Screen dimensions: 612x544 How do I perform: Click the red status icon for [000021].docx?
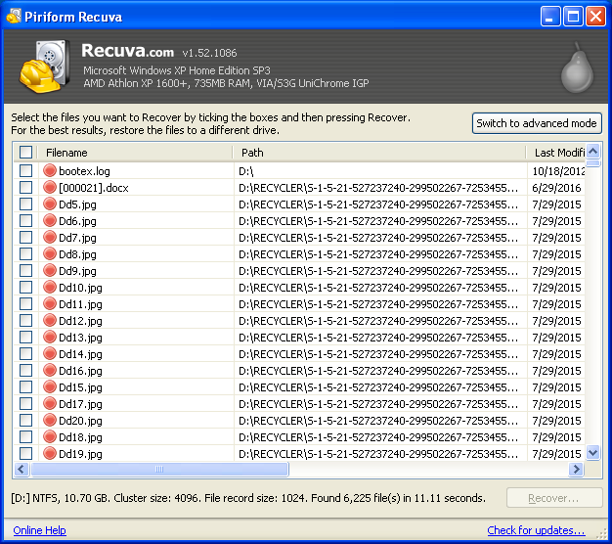point(50,188)
